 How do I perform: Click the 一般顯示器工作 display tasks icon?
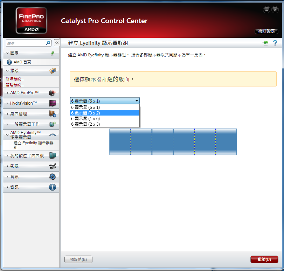coord(53,124)
